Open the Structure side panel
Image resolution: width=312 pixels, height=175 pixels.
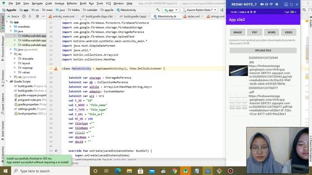(2, 78)
